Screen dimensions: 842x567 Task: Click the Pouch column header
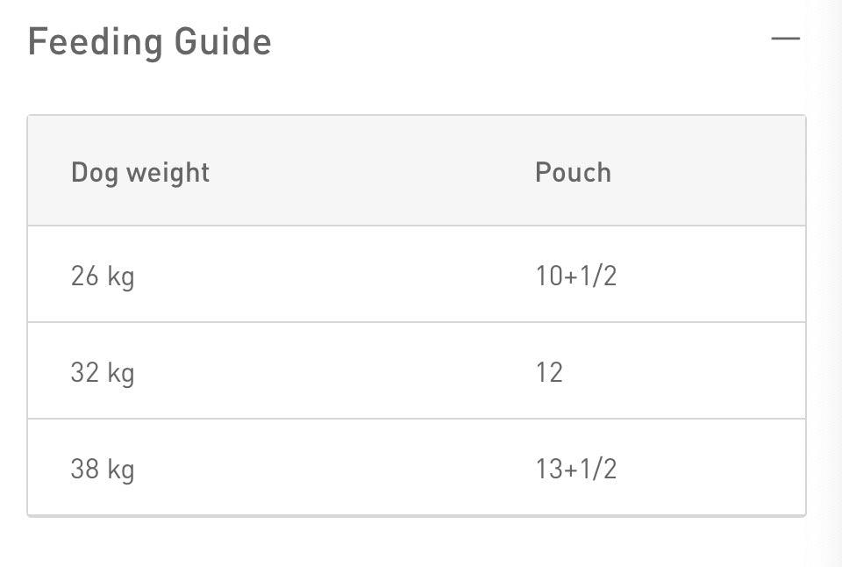click(573, 173)
